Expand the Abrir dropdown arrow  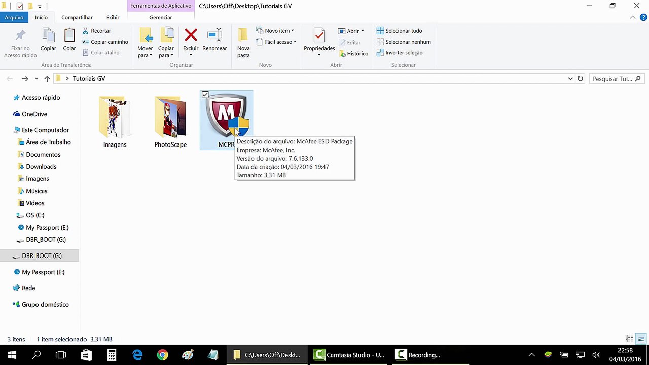pyautogui.click(x=362, y=31)
